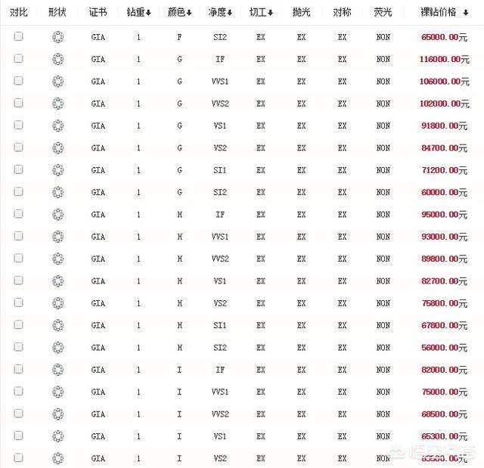
Task: Click the round diamond shape icon in the 65000.00元 row
Action: pos(58,37)
